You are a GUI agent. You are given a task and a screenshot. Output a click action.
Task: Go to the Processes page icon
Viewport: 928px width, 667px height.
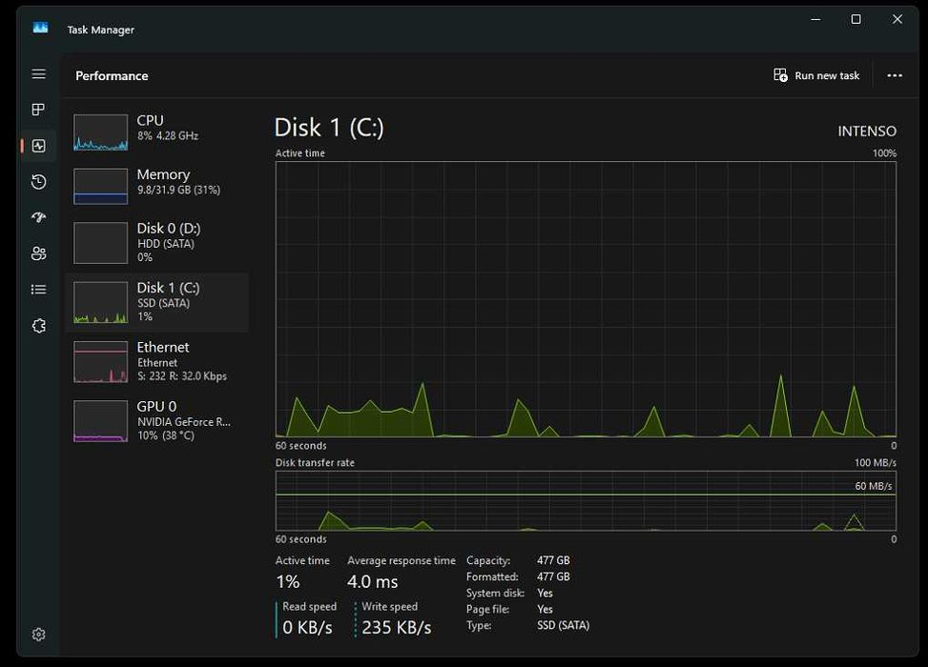[38, 110]
